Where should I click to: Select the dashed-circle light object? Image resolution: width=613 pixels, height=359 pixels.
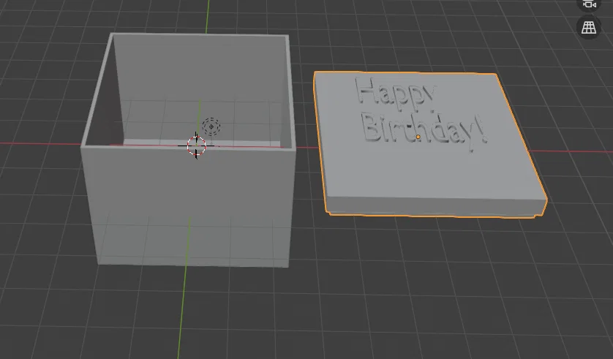211,126
